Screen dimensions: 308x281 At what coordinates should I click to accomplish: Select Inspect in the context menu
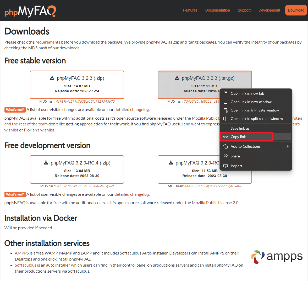click(x=256, y=166)
